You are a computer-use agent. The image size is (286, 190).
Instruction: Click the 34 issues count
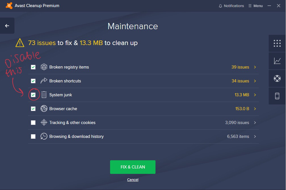[240, 81]
